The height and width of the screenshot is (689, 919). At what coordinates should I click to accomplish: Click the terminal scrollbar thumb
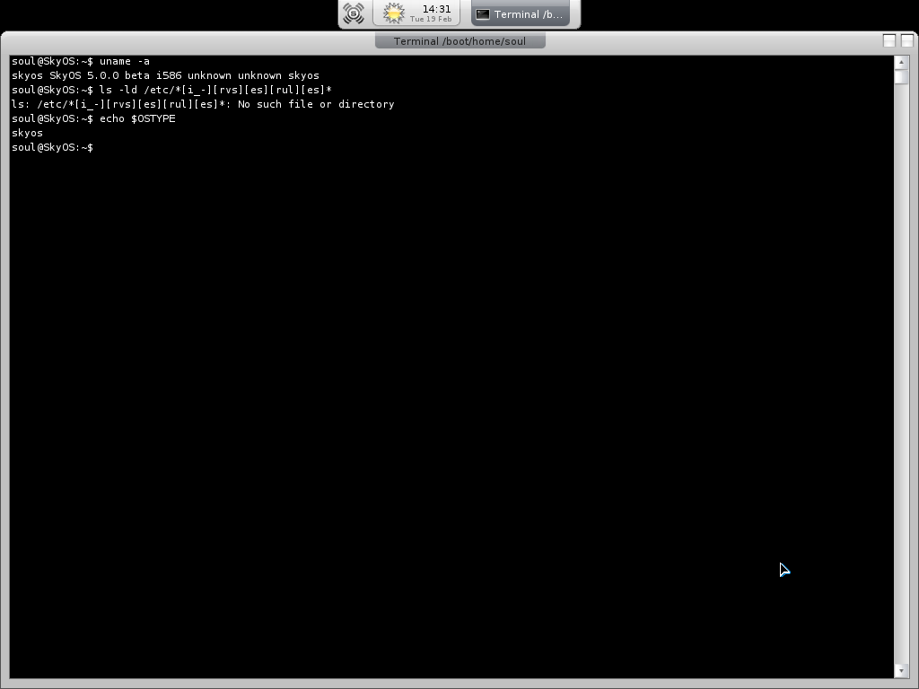(901, 77)
